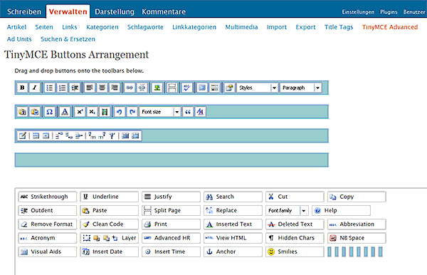Switch to the Schreiben tab
This screenshot has height=275, width=427.
pos(24,11)
